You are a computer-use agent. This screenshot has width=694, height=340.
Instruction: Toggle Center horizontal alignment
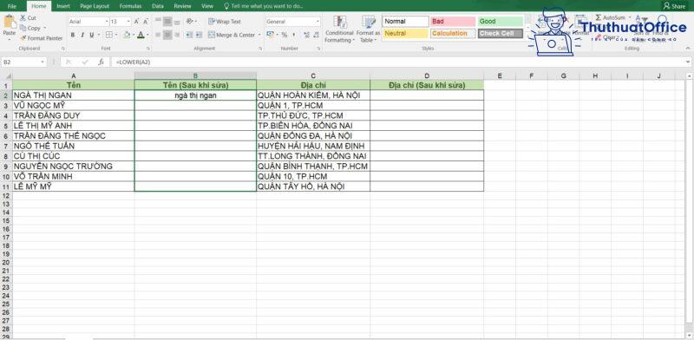click(167, 35)
